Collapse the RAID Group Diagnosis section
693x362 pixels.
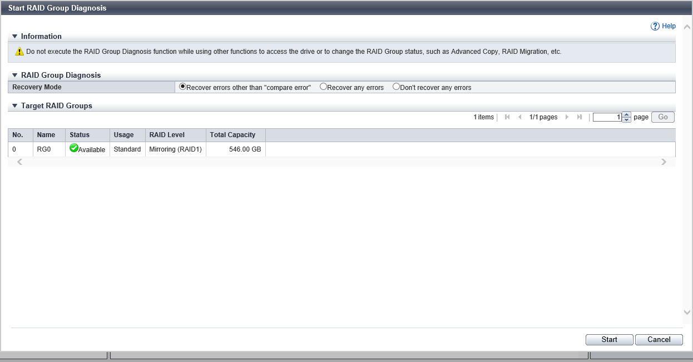(x=15, y=76)
